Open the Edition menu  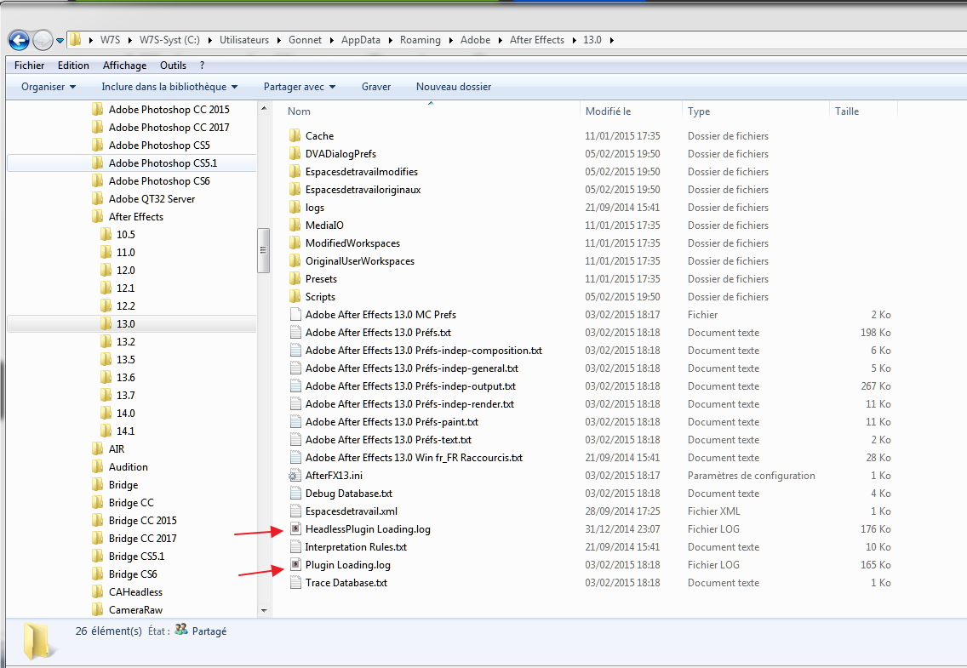73,66
